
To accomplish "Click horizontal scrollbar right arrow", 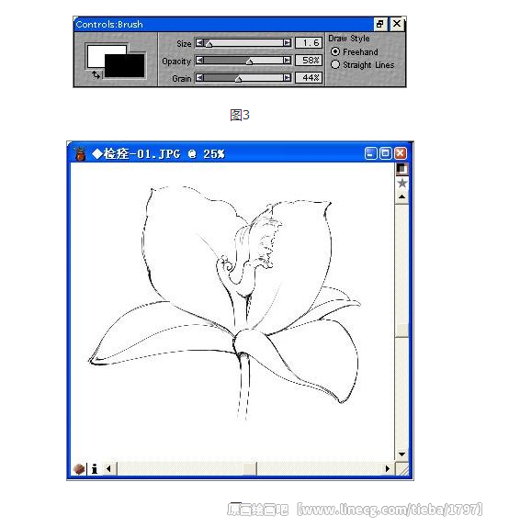I will click(x=388, y=468).
